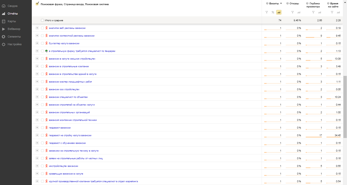Check the Итого и средние checkbox
The height and width of the screenshot is (185, 347).
click(42, 20)
